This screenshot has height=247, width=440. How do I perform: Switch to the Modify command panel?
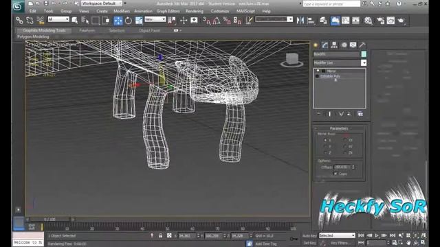coord(325,45)
